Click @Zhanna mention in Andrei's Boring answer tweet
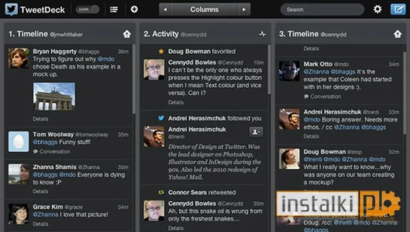 pyautogui.click(x=347, y=128)
